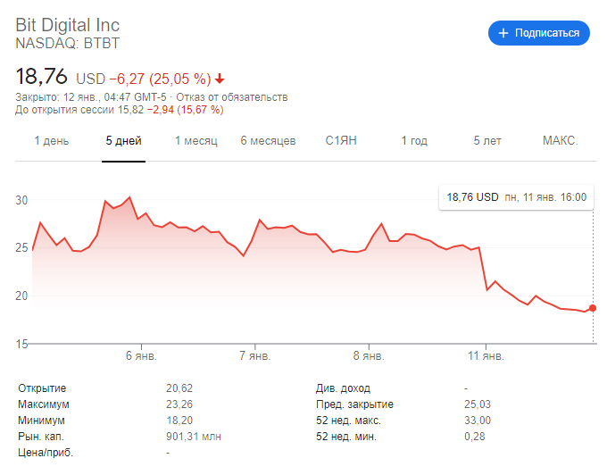The height and width of the screenshot is (475, 607).
Task: Show the 5 лет chart range
Action: (x=487, y=141)
